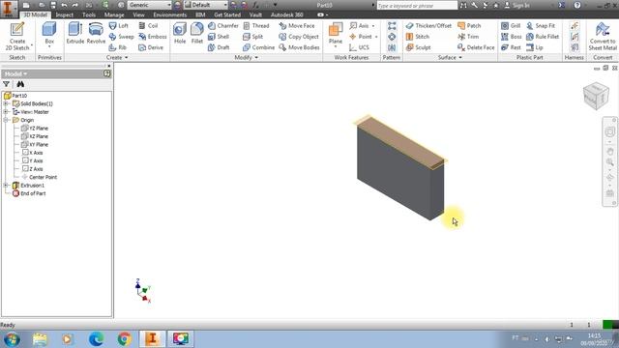The width and height of the screenshot is (619, 348).
Task: Select the Snap Fit feature
Action: click(x=541, y=26)
